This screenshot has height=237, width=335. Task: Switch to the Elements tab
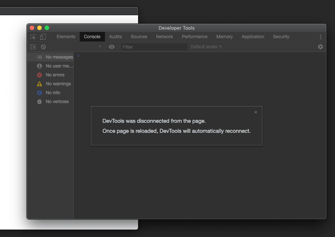(66, 37)
